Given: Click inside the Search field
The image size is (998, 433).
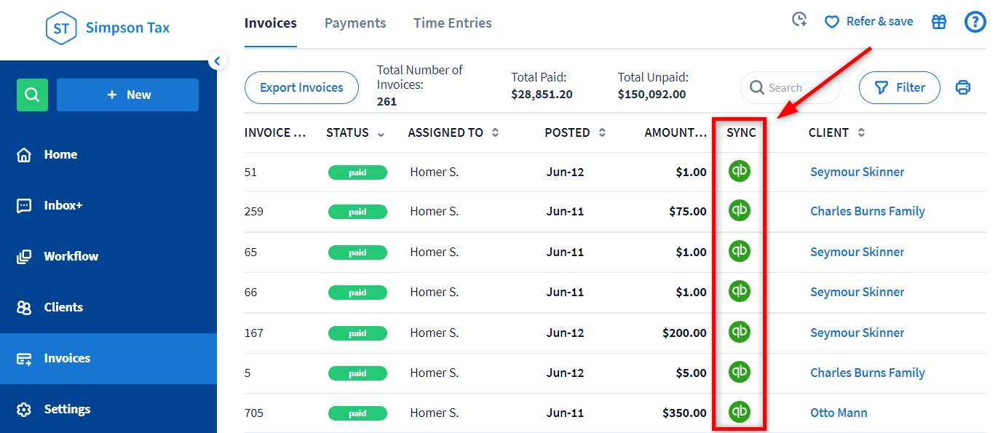Looking at the screenshot, I should (790, 87).
